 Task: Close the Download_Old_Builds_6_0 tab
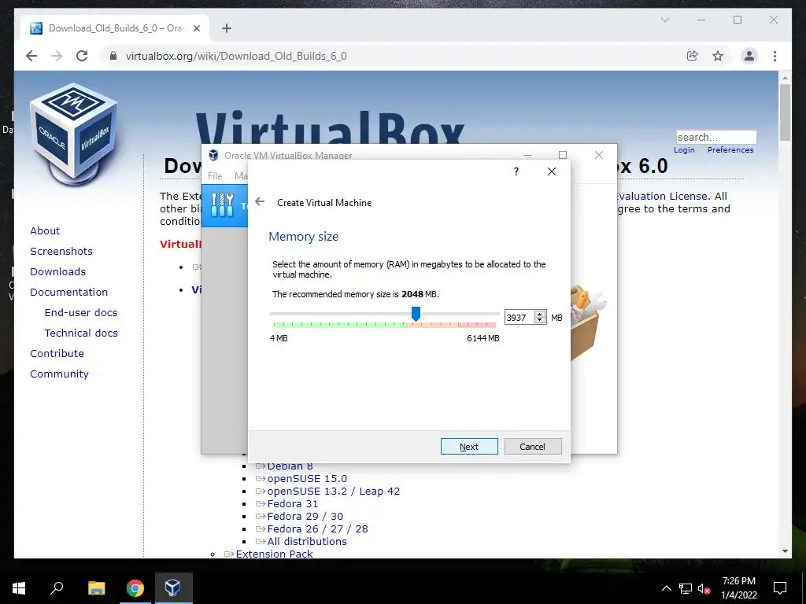tap(196, 28)
